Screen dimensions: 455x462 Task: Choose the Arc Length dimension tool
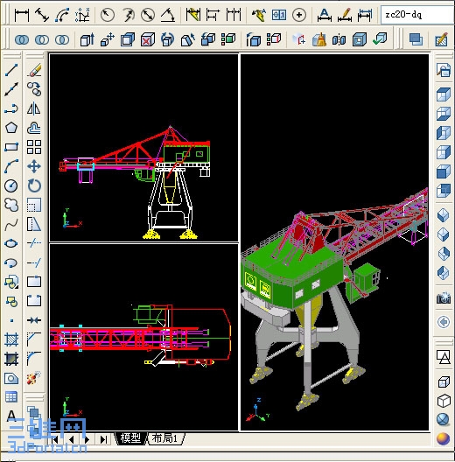[62, 15]
